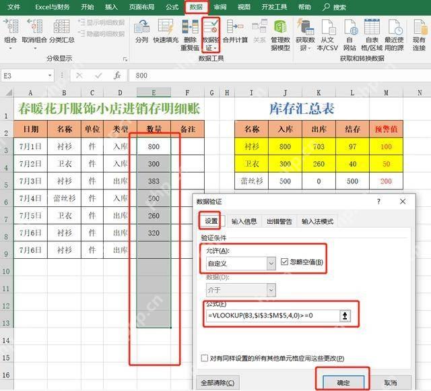The width and height of the screenshot is (431, 391).
Task: Click the formula bar showing 800
Action: (x=279, y=76)
